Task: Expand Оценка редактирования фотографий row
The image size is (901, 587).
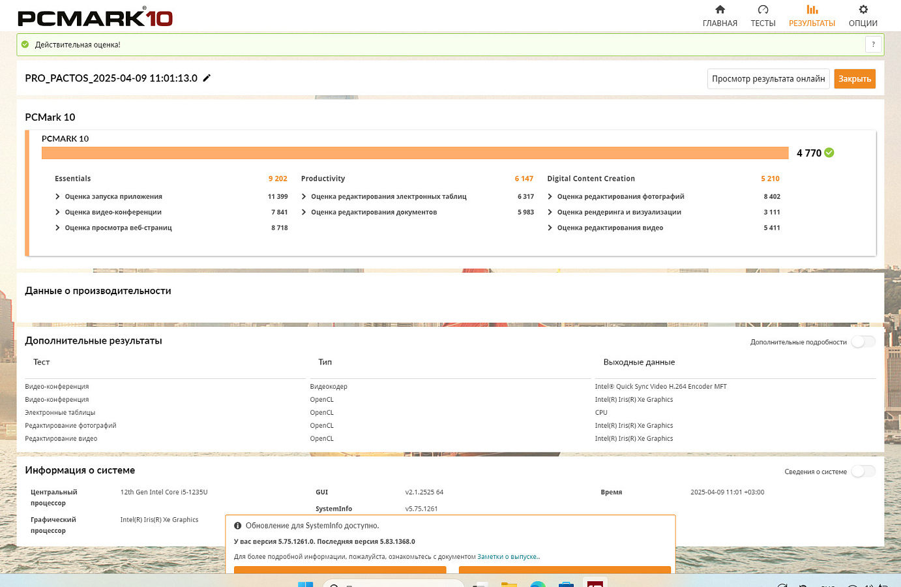Action: pyautogui.click(x=550, y=196)
